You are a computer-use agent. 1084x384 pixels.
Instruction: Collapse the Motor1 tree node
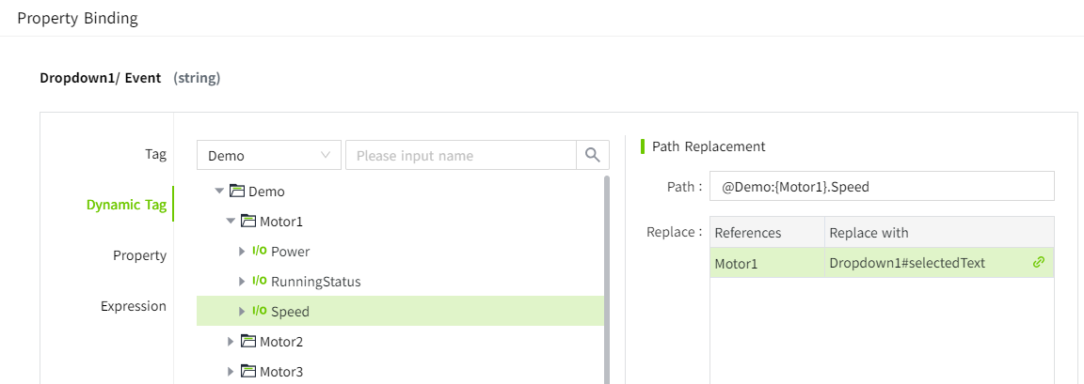click(x=231, y=222)
